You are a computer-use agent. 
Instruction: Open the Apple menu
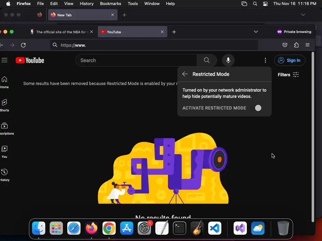8,3
